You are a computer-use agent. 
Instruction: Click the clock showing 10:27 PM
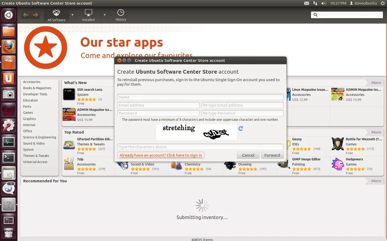coord(338,3)
